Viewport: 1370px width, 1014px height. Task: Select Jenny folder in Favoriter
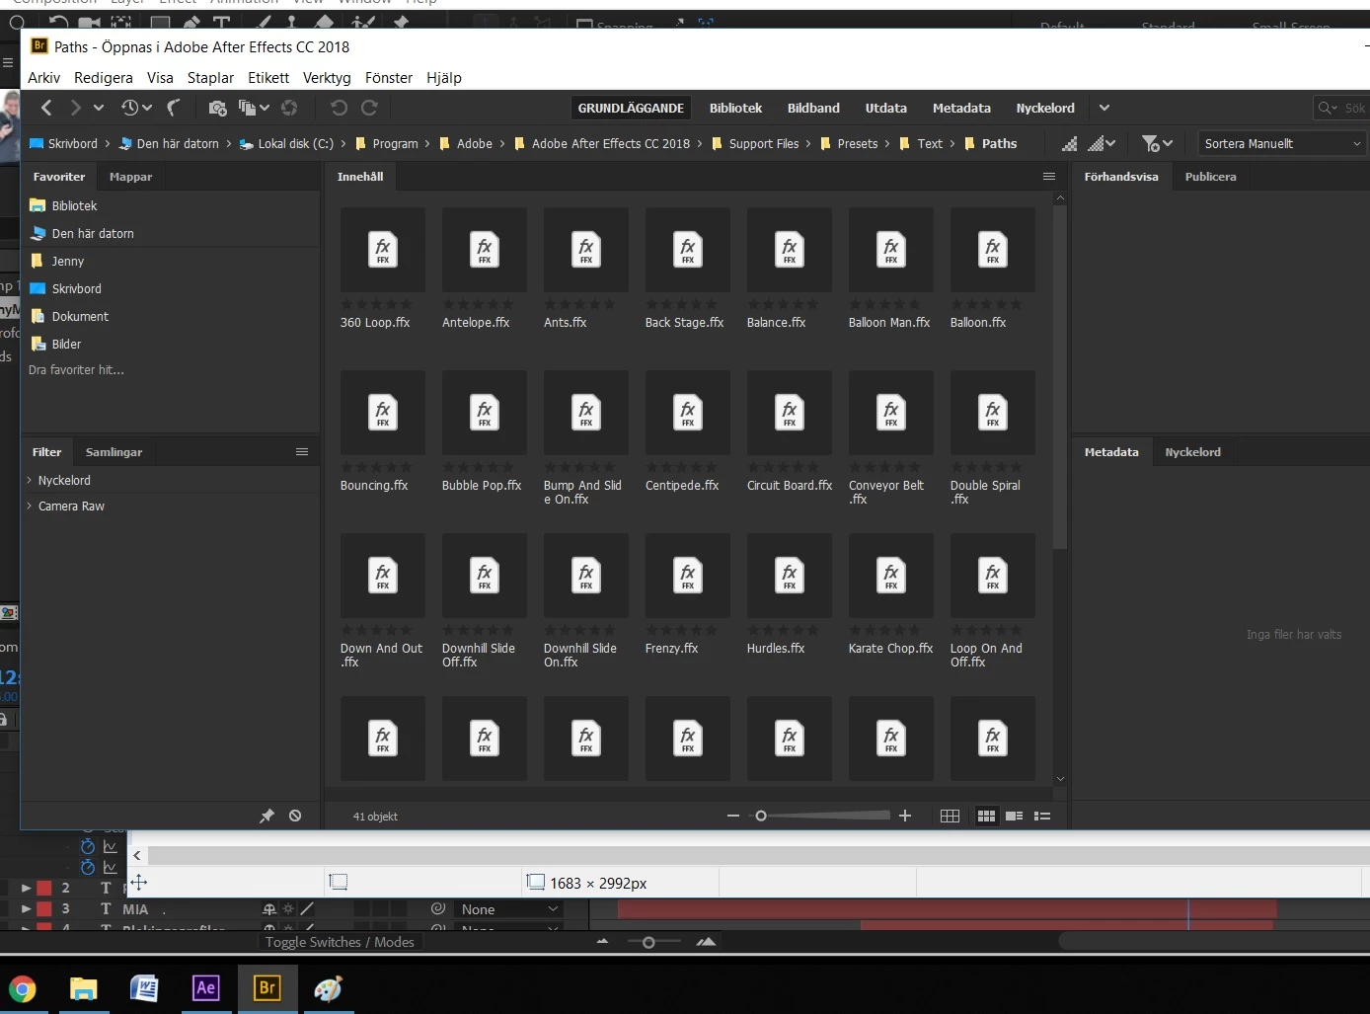pyautogui.click(x=57, y=261)
